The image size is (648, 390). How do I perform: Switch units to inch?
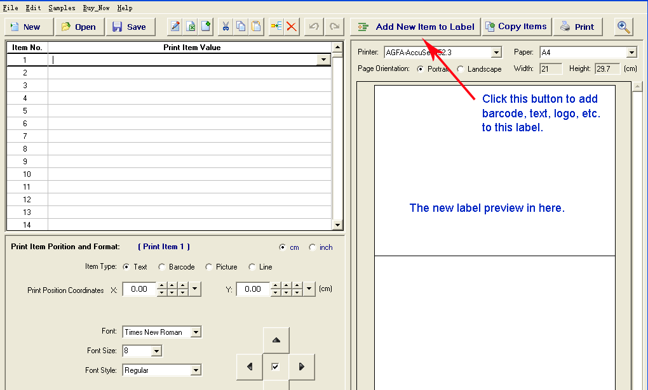point(313,247)
